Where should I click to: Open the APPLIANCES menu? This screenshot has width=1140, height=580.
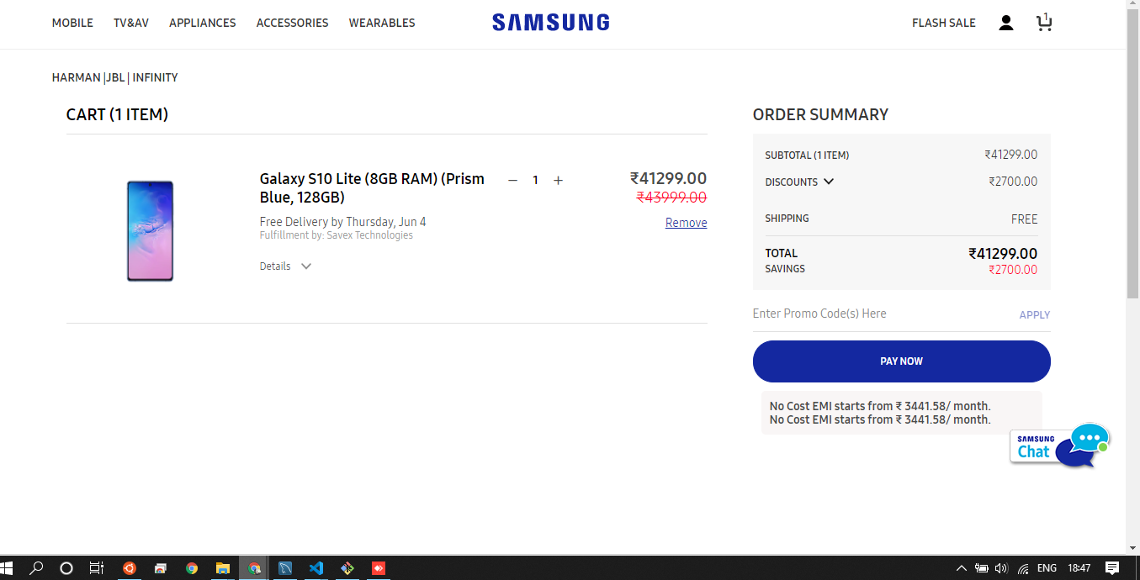point(203,23)
